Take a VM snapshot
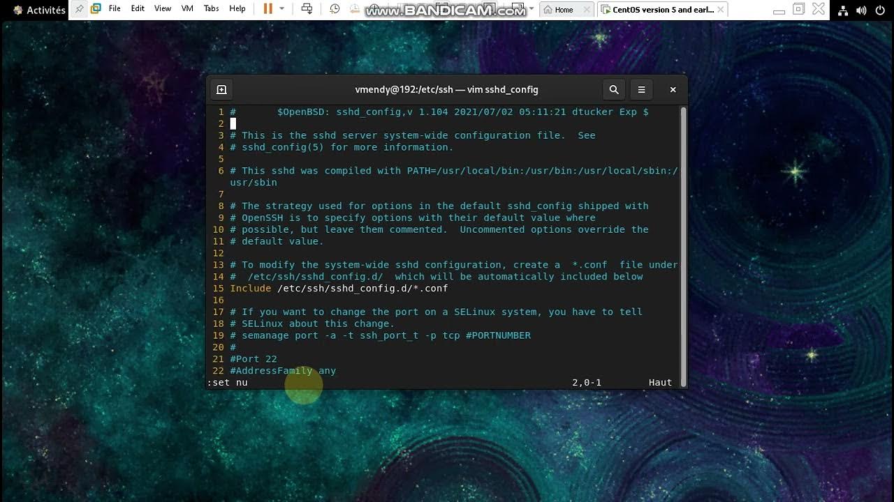894x502 pixels. (x=335, y=9)
